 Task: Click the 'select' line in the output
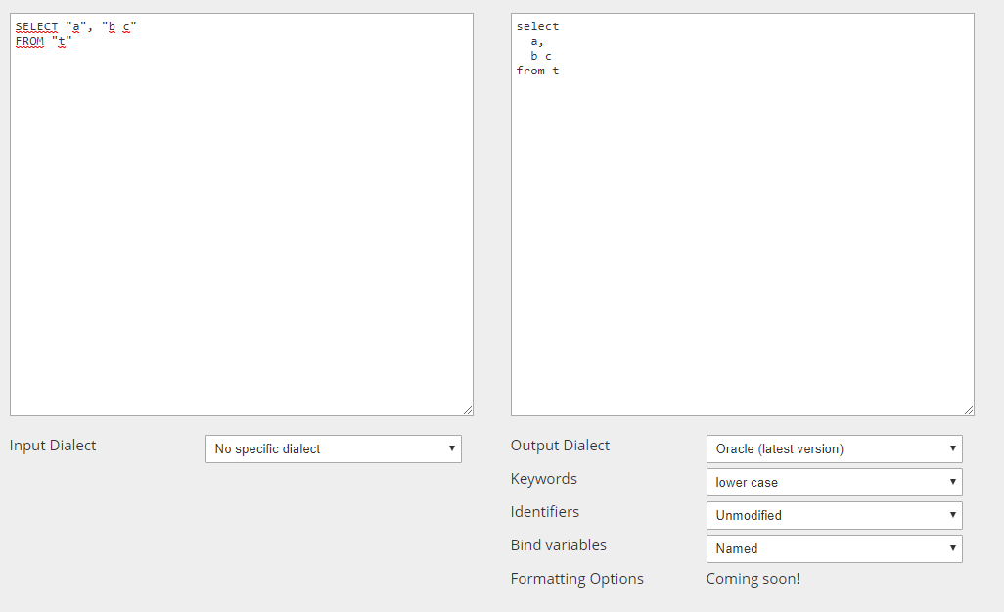[x=537, y=26]
